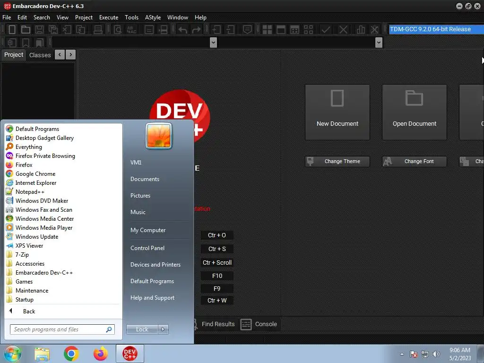The image size is (484, 363).
Task: Click the Lock button in Start menu
Action: pyautogui.click(x=142, y=329)
